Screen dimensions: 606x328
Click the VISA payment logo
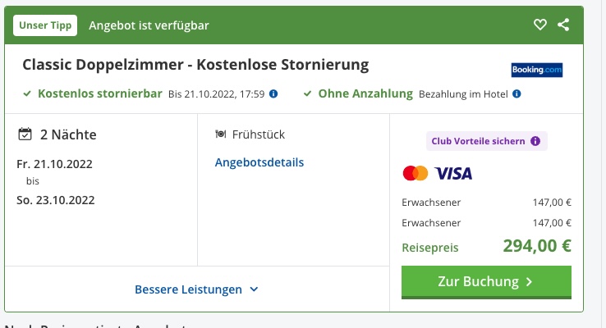point(454,174)
